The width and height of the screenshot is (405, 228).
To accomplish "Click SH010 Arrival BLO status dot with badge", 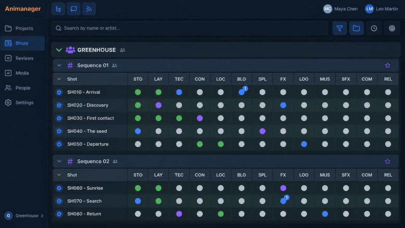I will [242, 92].
